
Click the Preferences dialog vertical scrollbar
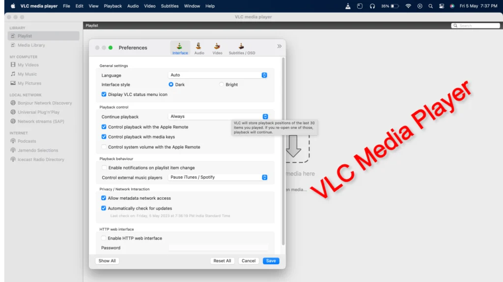tap(283, 151)
